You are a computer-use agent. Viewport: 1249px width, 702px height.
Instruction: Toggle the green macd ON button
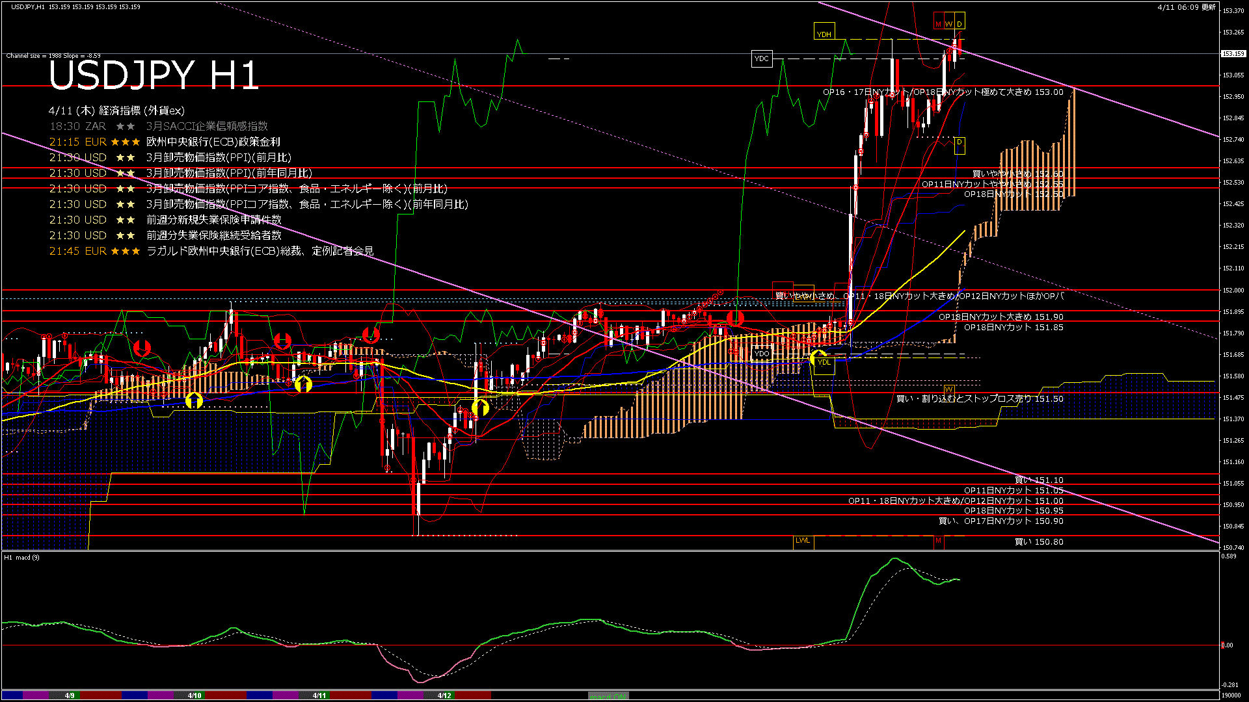[608, 696]
